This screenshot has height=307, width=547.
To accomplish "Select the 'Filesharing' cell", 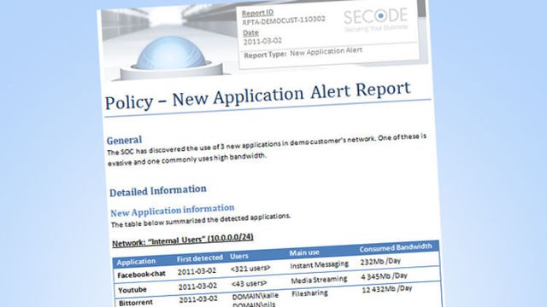I will click(309, 293).
